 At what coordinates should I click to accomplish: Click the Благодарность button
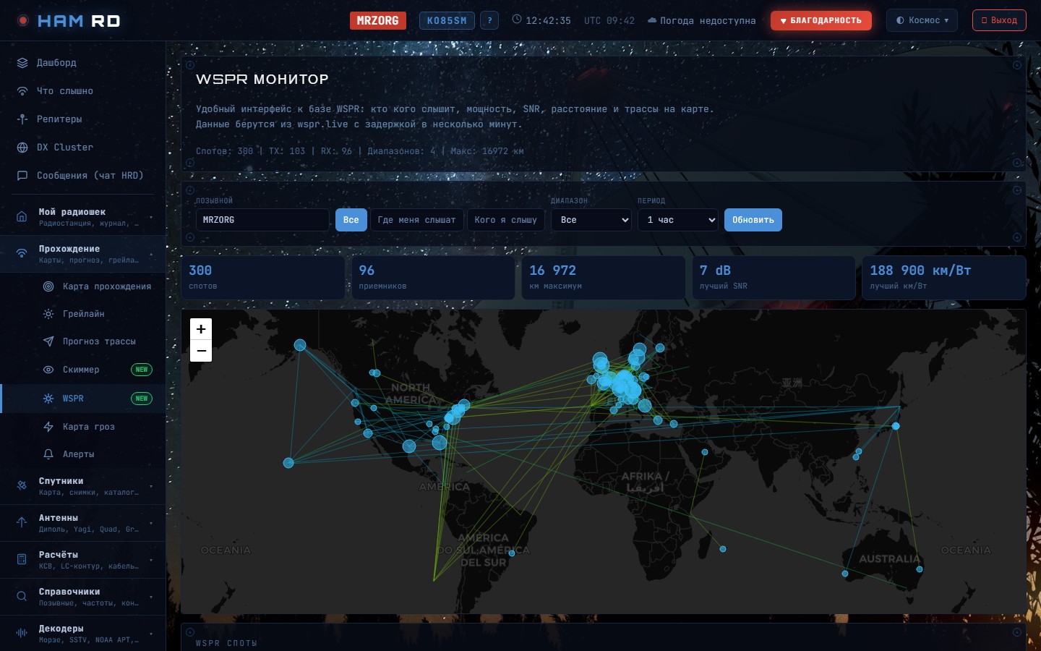coord(821,20)
